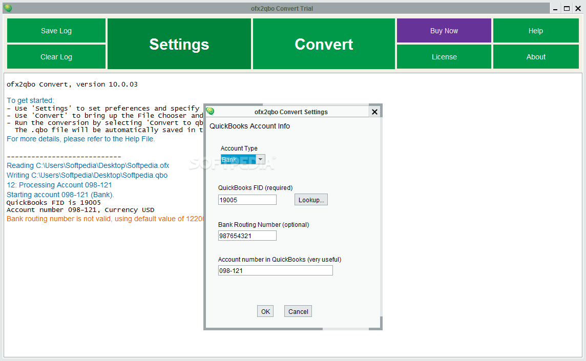Image resolution: width=586 pixels, height=361 pixels.
Task: Click the main window ofx2qbo app icon
Action: tap(8, 8)
